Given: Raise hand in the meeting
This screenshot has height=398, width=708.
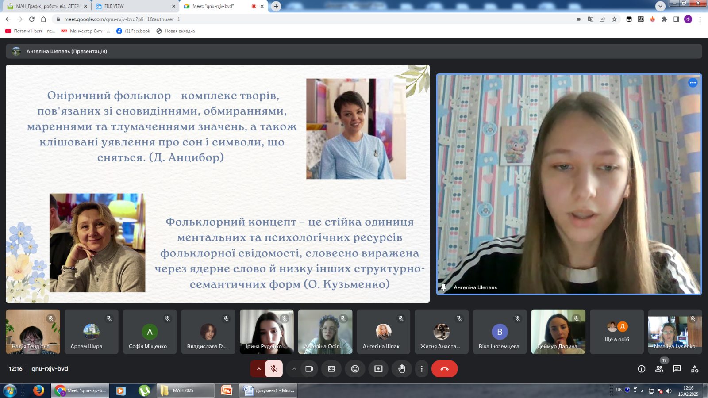Looking at the screenshot, I should (402, 369).
